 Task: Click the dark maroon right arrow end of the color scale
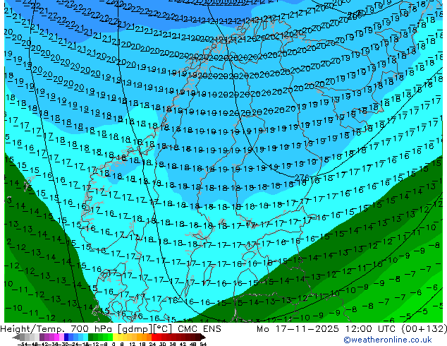[x=202, y=337]
